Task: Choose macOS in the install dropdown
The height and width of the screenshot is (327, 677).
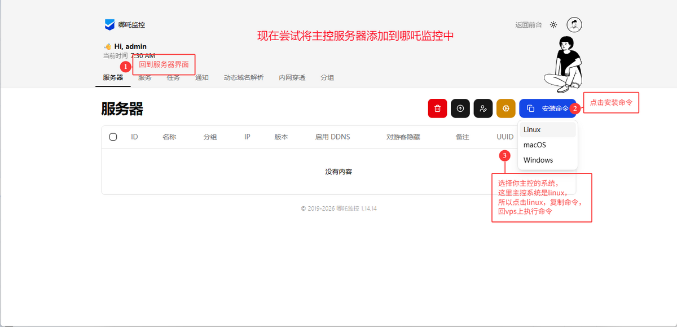Action: pyautogui.click(x=534, y=145)
